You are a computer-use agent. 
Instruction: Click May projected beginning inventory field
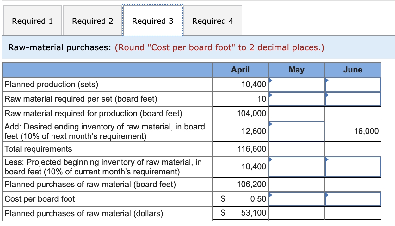(x=296, y=167)
